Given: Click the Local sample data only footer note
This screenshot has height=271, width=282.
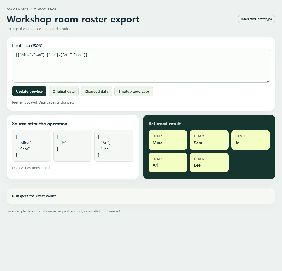Looking at the screenshot, I should [x=64, y=211].
